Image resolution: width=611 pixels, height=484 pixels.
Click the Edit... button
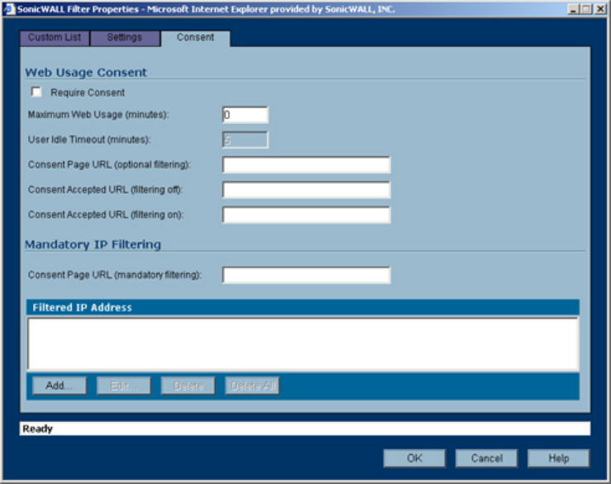123,386
